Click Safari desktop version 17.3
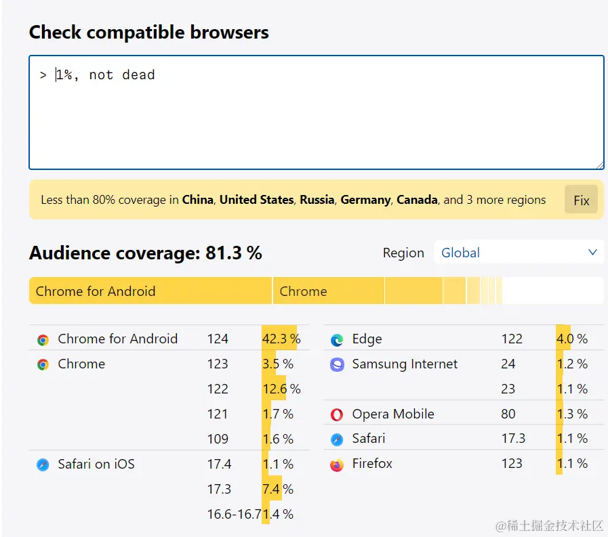The image size is (608, 537). pyautogui.click(x=513, y=439)
